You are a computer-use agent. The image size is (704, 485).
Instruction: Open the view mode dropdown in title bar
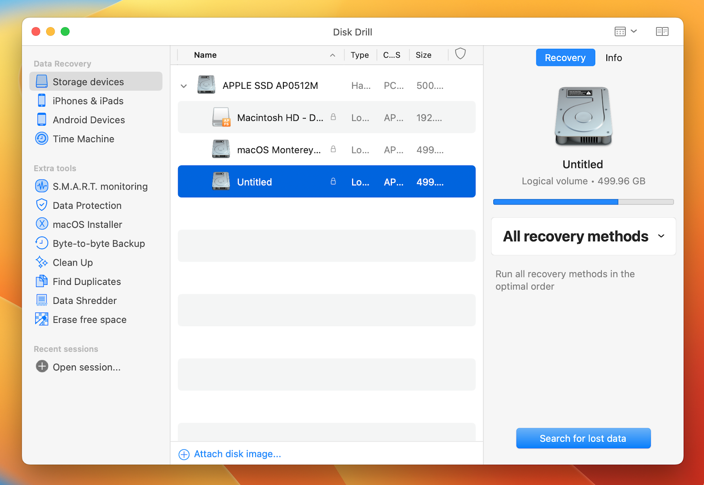[626, 31]
